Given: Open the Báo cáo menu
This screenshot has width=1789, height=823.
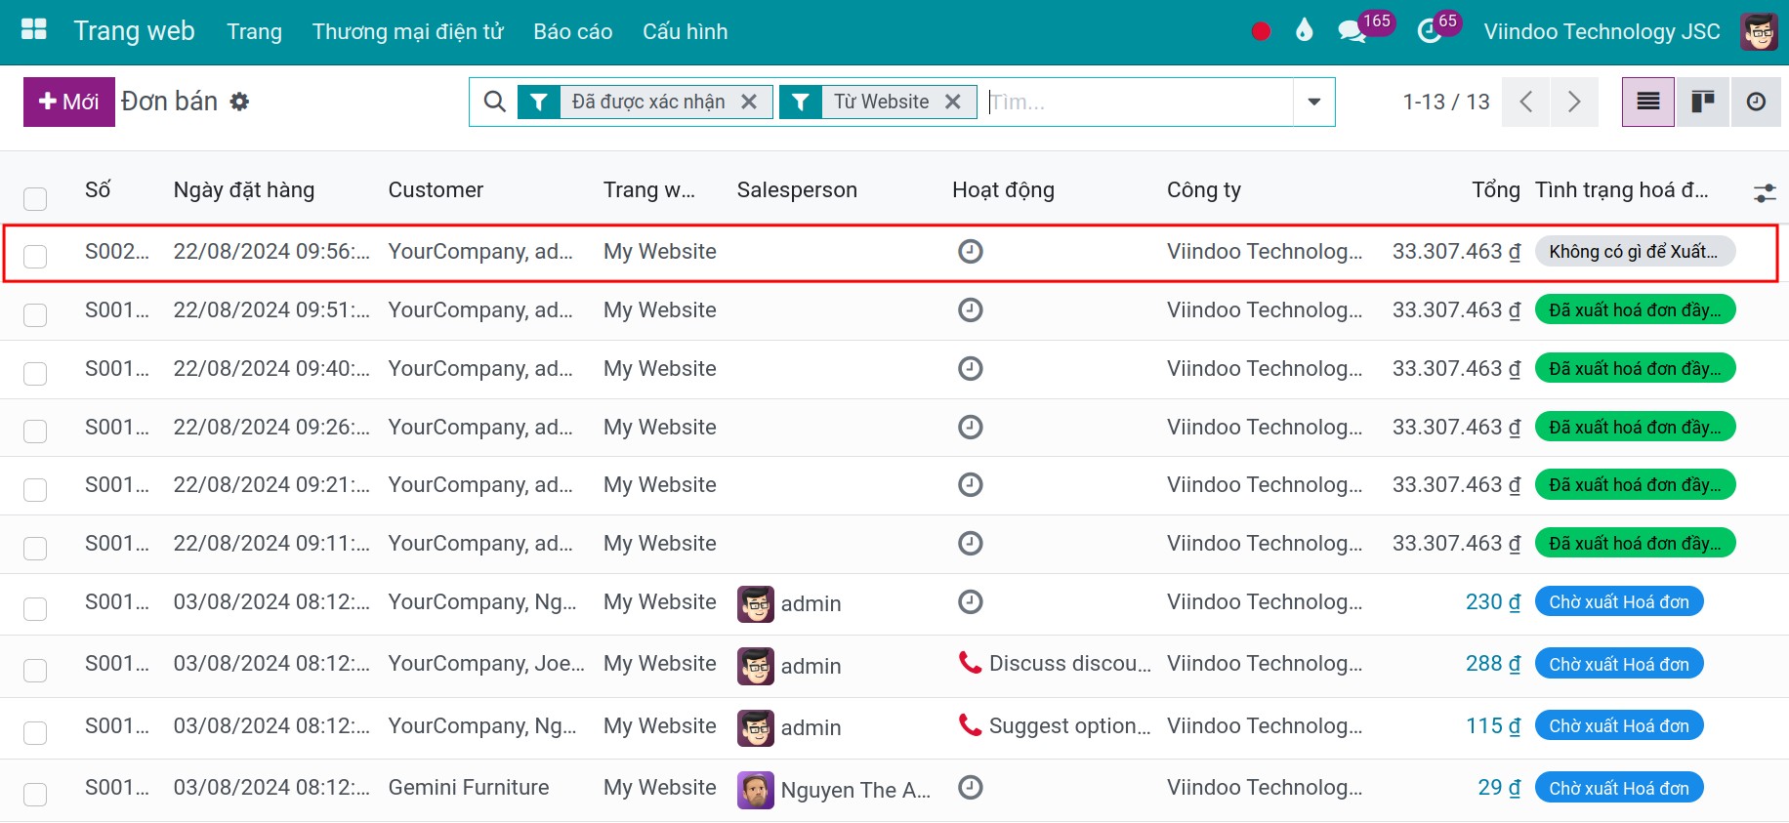Looking at the screenshot, I should point(573,31).
